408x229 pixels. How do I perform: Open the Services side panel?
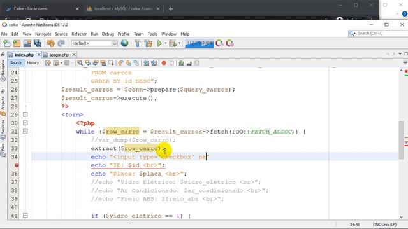[3, 130]
